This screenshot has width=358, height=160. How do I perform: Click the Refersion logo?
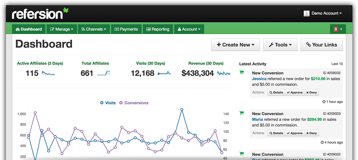click(x=40, y=14)
